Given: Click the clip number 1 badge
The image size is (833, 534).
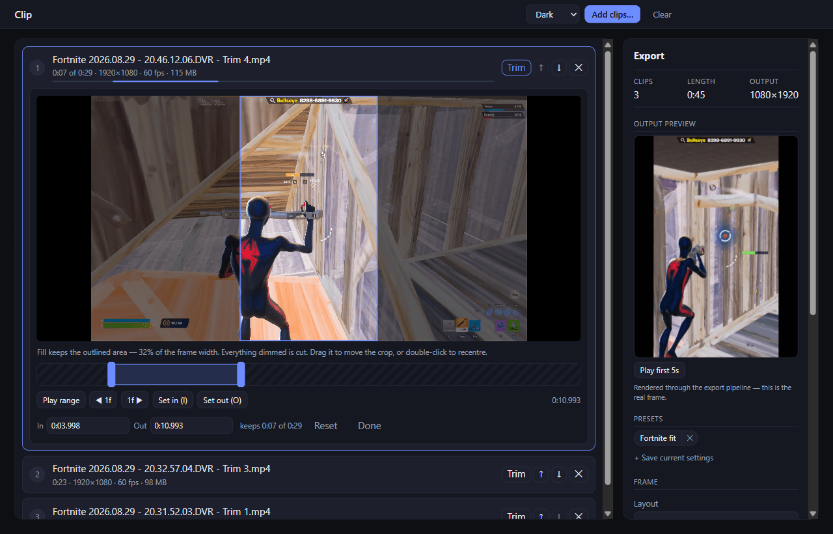Looking at the screenshot, I should 38,68.
